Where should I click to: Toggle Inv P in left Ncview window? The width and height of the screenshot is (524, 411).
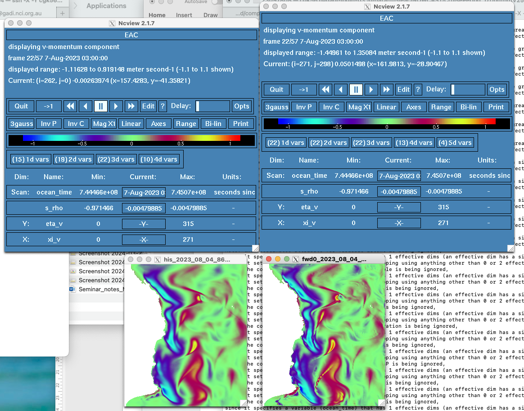tap(49, 123)
